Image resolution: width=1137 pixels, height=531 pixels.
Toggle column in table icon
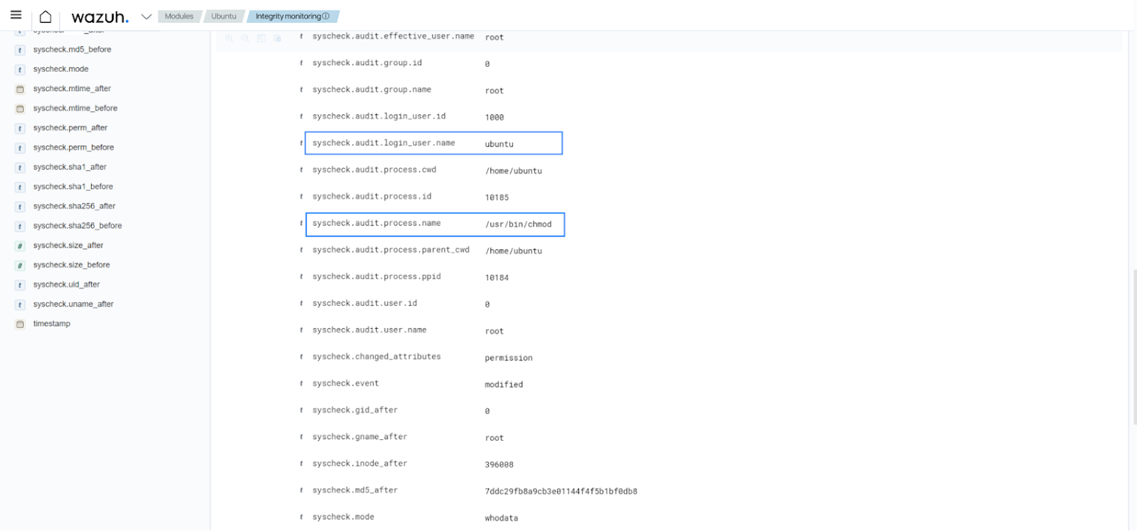pyautogui.click(x=261, y=38)
